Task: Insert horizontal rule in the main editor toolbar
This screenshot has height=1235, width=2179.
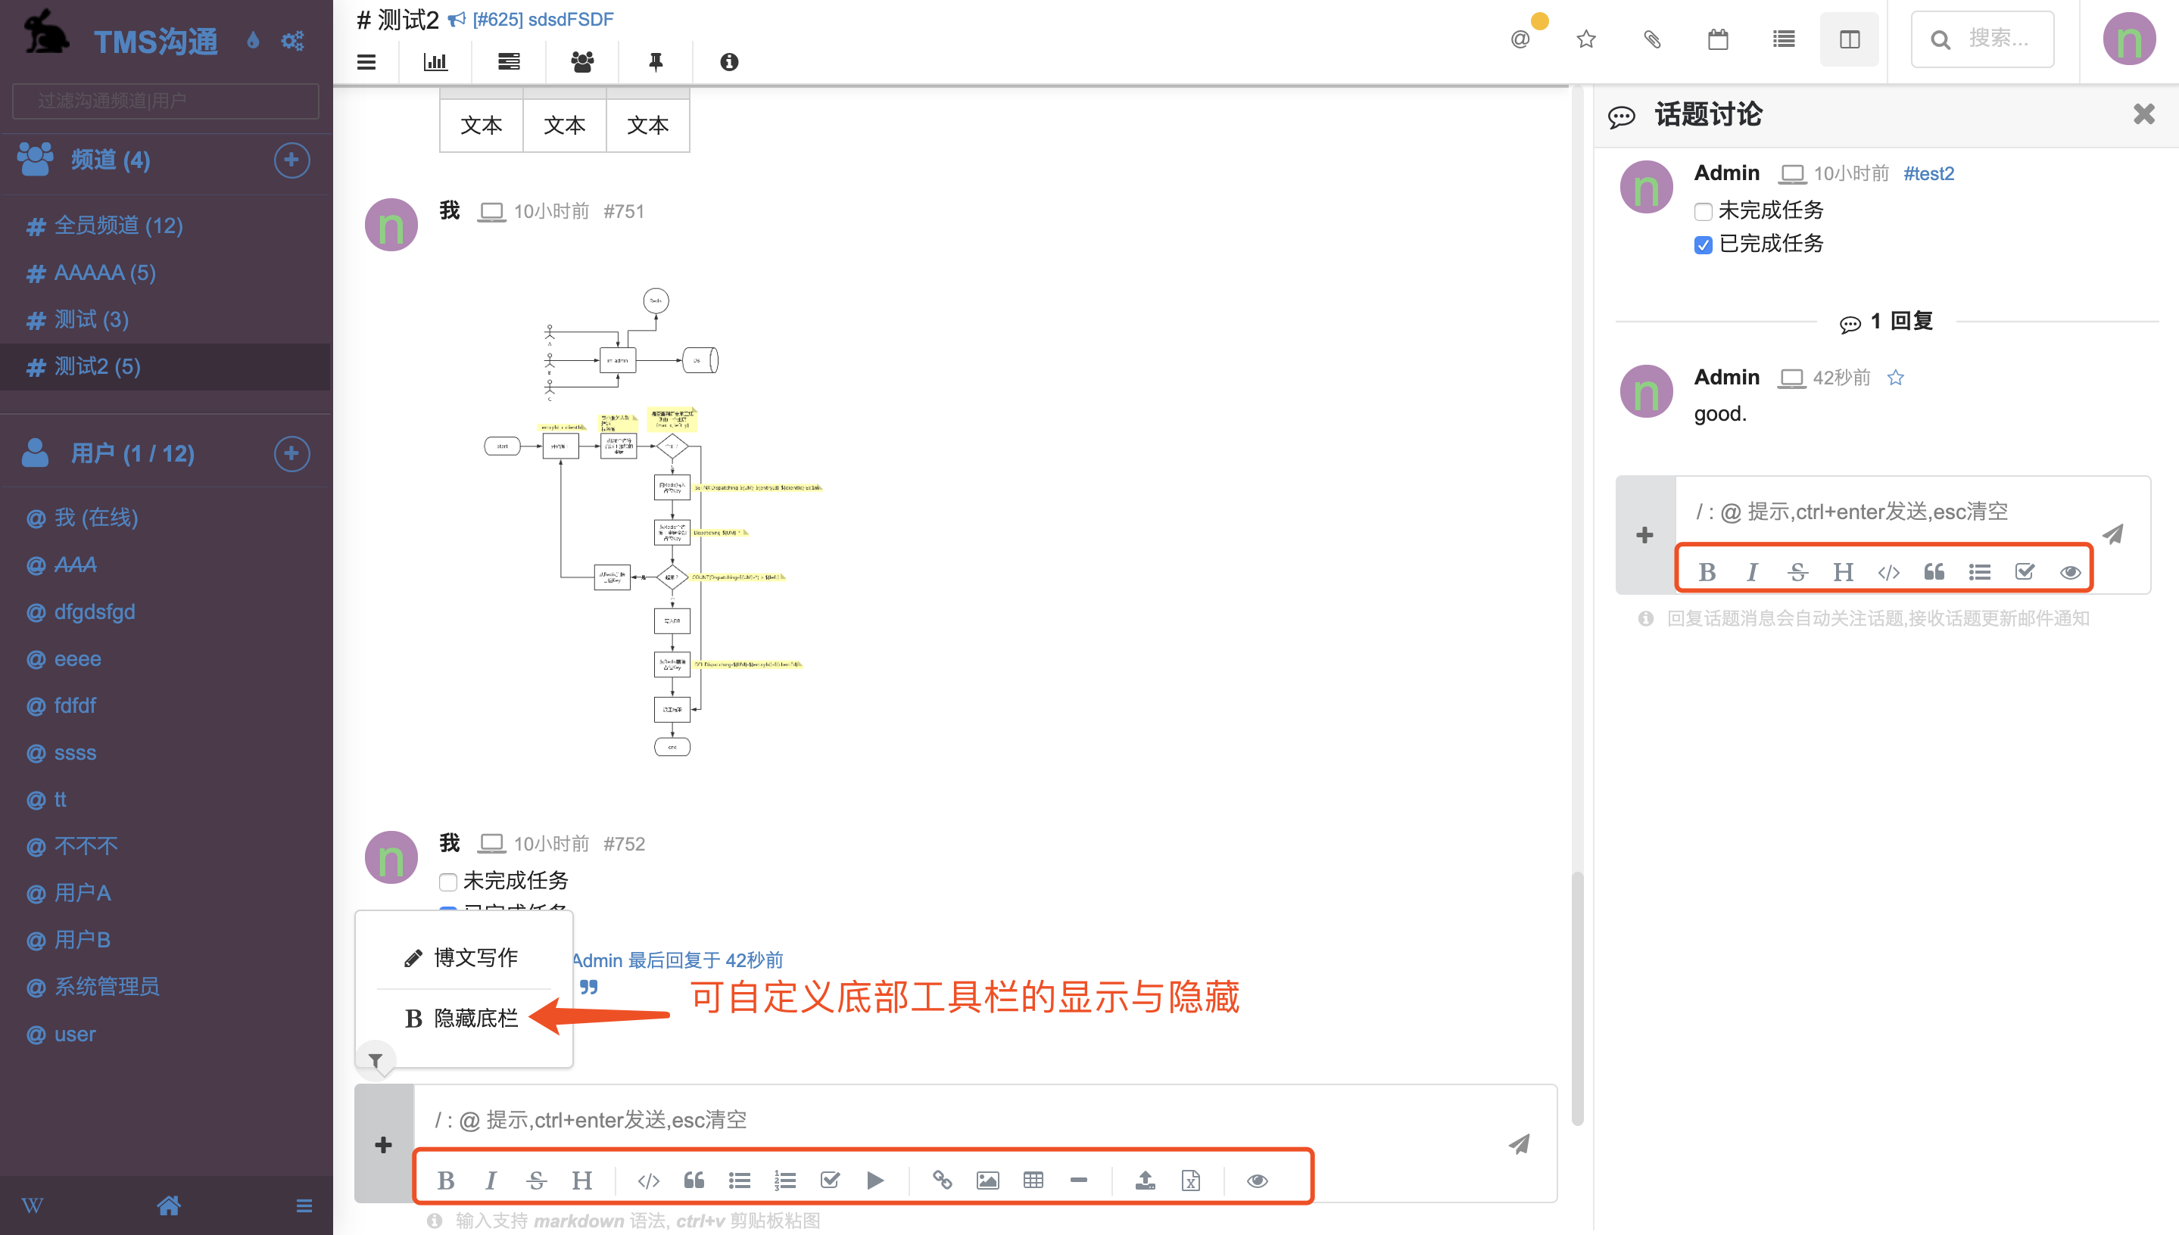Action: pyautogui.click(x=1078, y=1180)
